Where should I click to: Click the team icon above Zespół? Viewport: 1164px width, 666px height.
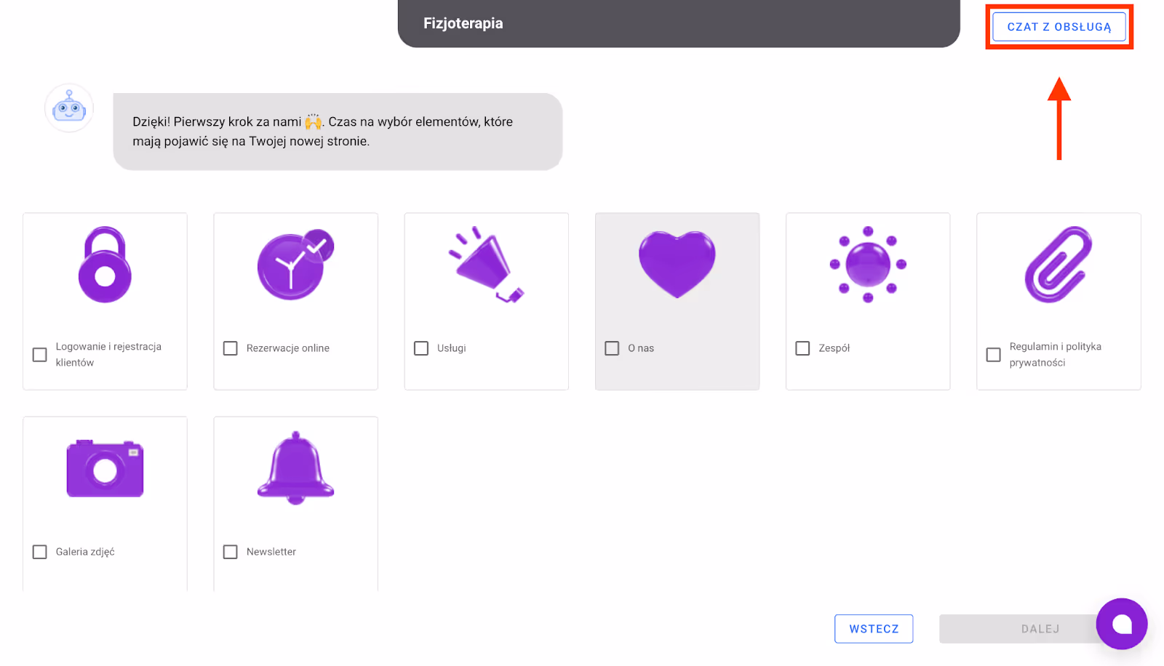click(867, 265)
